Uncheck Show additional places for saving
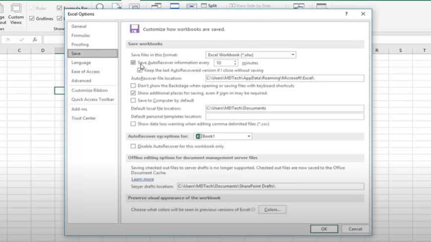The height and width of the screenshot is (242, 431). pyautogui.click(x=133, y=93)
